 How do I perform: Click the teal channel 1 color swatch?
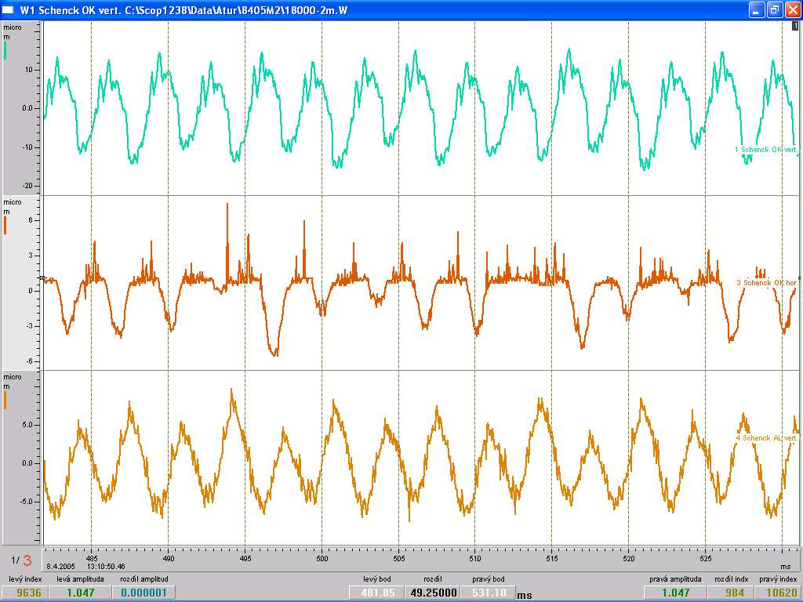[5, 50]
